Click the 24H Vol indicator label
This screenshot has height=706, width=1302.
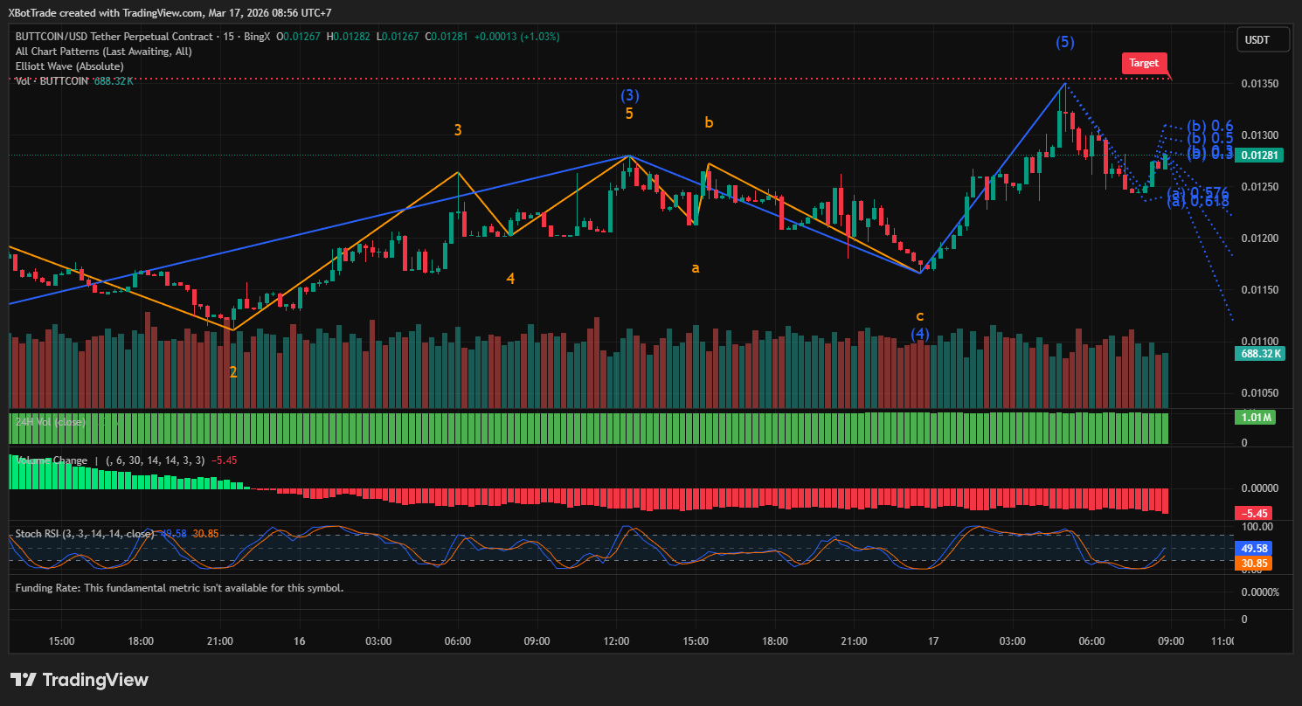51,422
